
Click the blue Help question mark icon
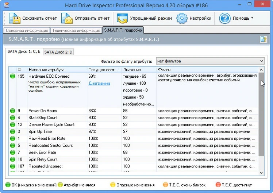224,18
